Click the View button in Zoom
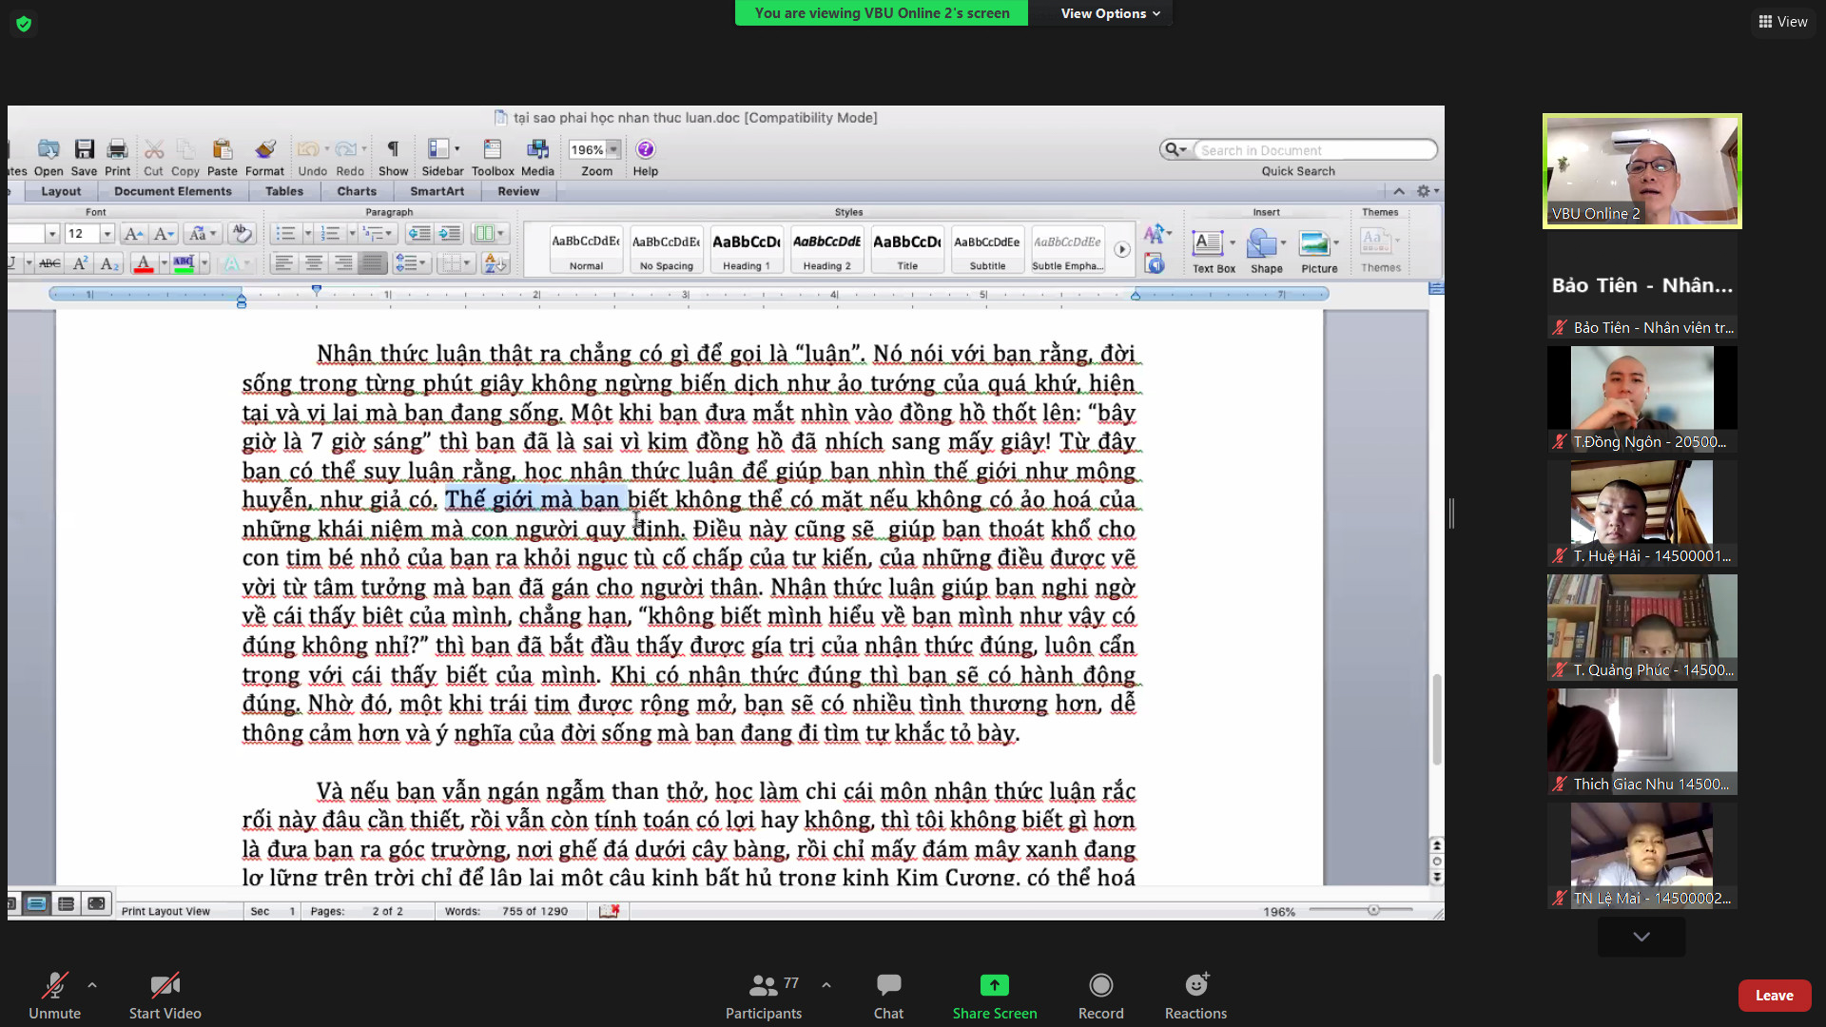The height and width of the screenshot is (1027, 1826). (x=1783, y=22)
